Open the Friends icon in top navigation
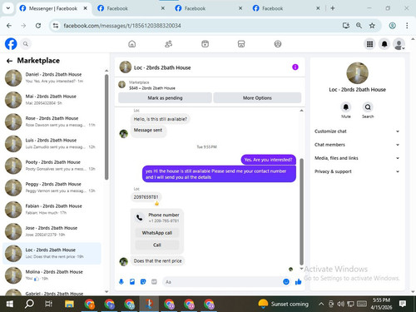Image resolution: width=416 pixels, height=312 pixels. point(168,44)
